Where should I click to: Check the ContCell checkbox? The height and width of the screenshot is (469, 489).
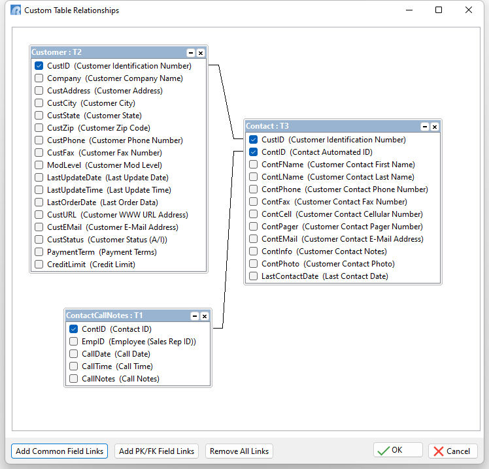(253, 214)
